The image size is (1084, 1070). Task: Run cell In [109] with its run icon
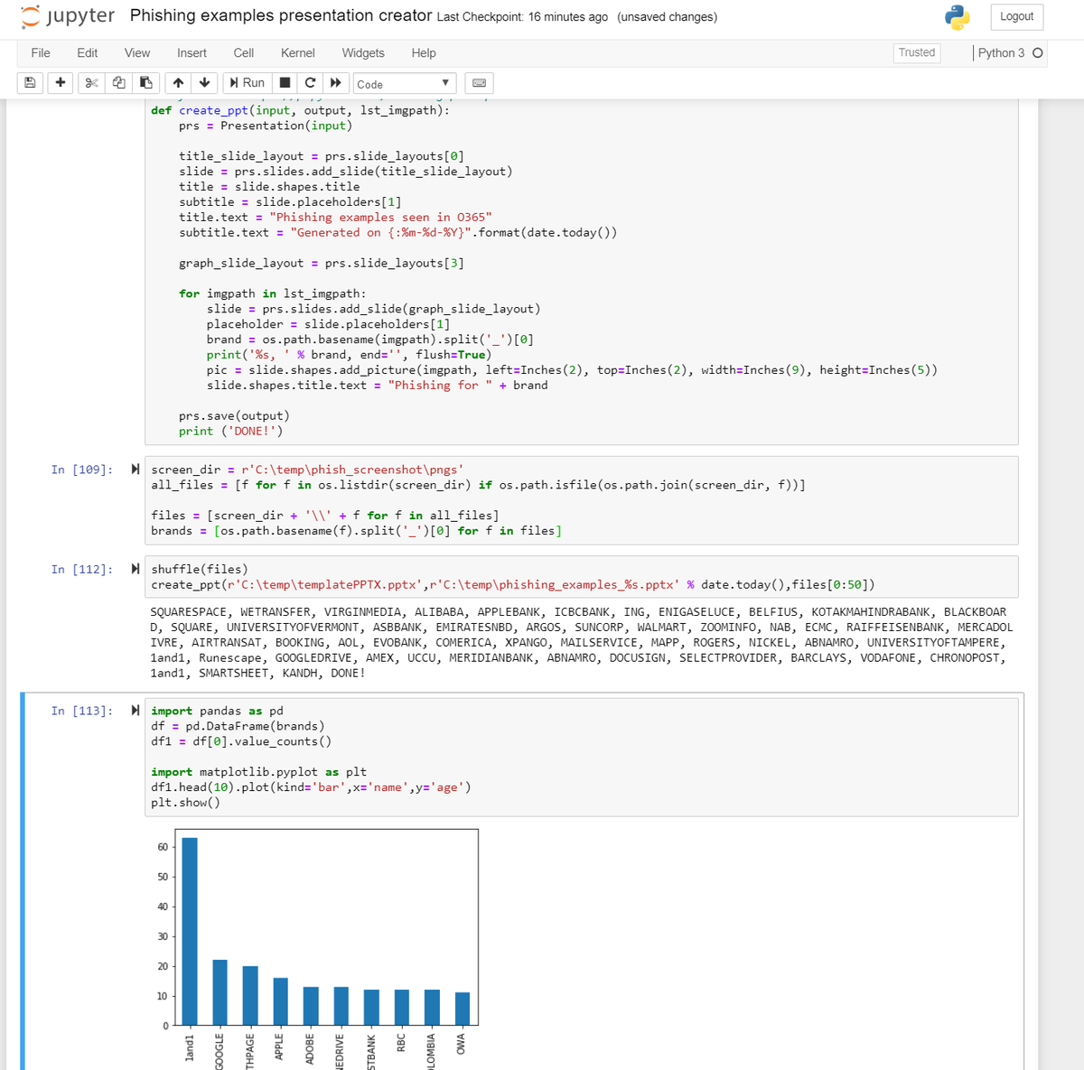click(135, 470)
